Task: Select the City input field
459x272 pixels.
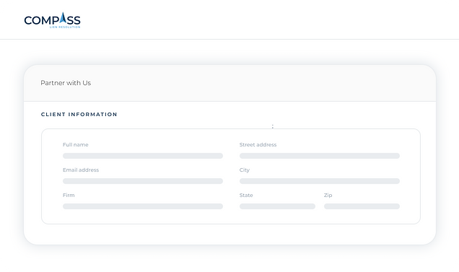Action: pyautogui.click(x=320, y=181)
